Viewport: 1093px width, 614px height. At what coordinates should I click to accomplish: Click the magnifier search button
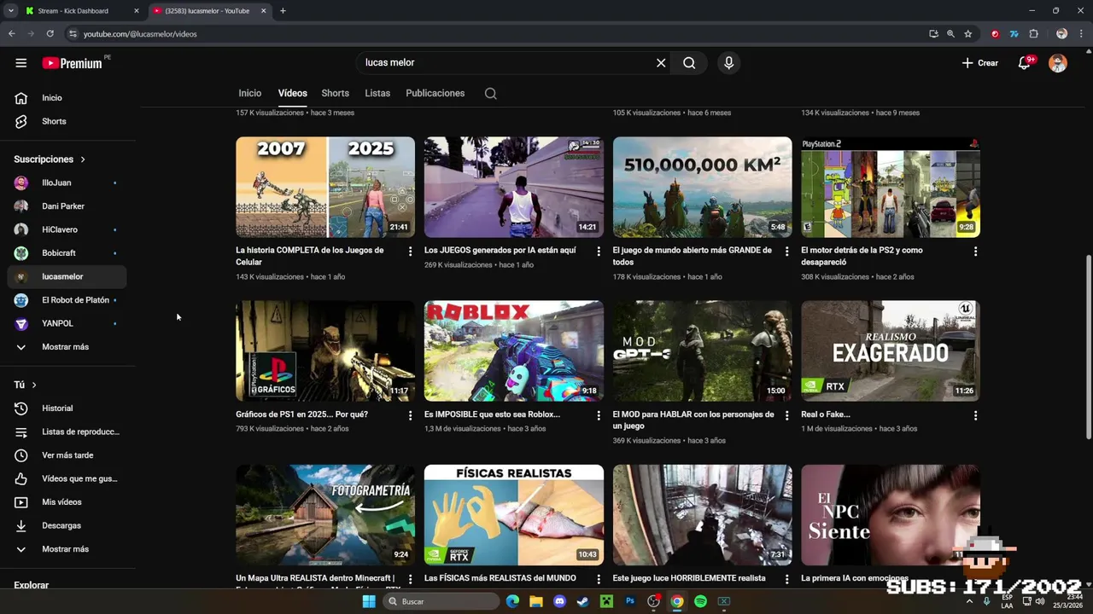tap(689, 63)
